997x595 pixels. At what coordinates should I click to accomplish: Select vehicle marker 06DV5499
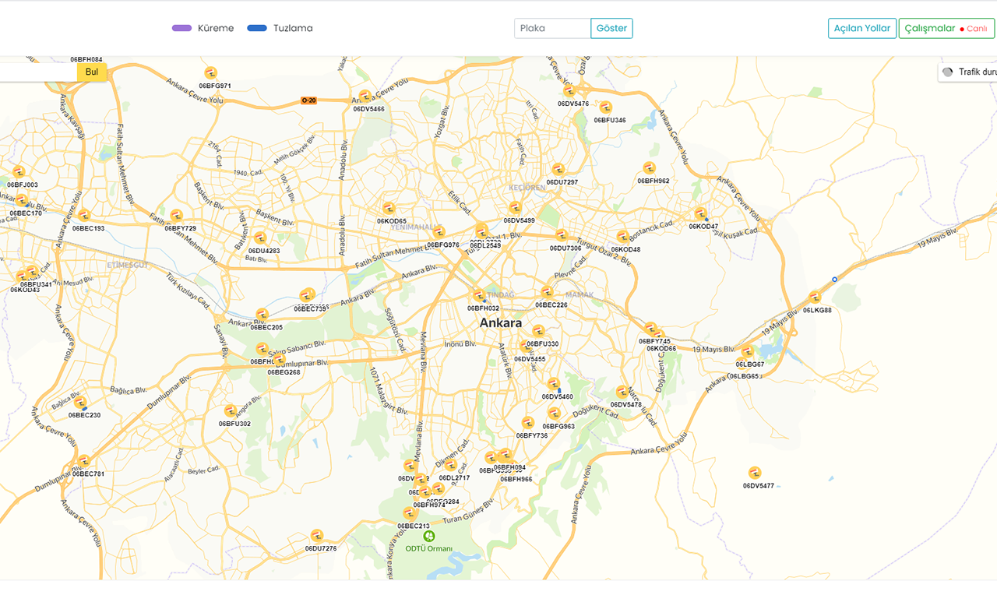[515, 208]
